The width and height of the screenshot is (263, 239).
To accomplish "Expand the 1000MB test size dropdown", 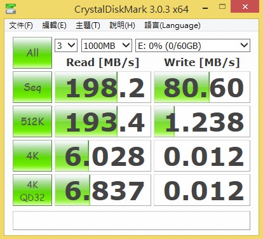I will pyautogui.click(x=107, y=46).
